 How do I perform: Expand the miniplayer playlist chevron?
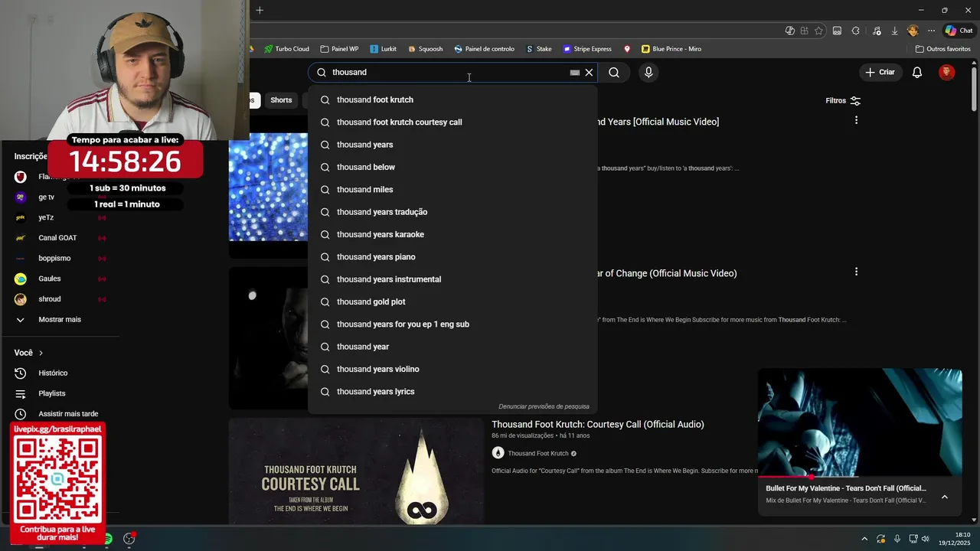point(945,497)
